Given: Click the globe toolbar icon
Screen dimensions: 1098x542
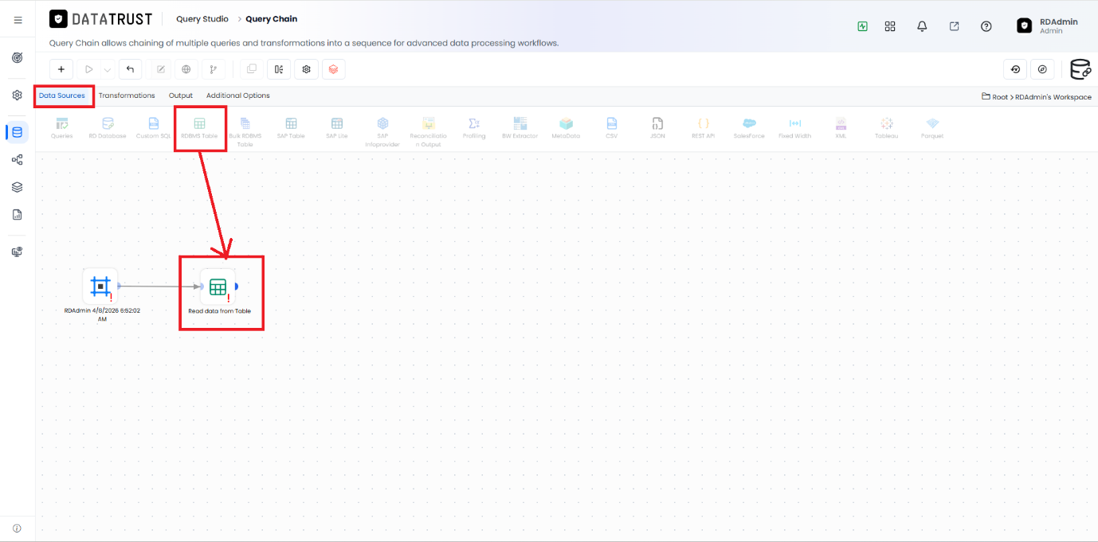Looking at the screenshot, I should [186, 69].
